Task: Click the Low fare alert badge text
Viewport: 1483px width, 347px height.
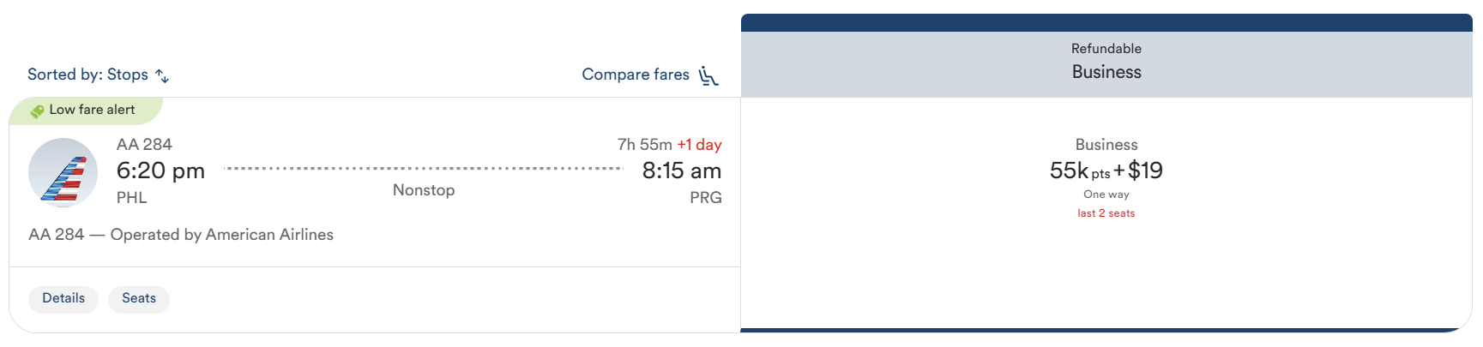Action: click(x=92, y=110)
